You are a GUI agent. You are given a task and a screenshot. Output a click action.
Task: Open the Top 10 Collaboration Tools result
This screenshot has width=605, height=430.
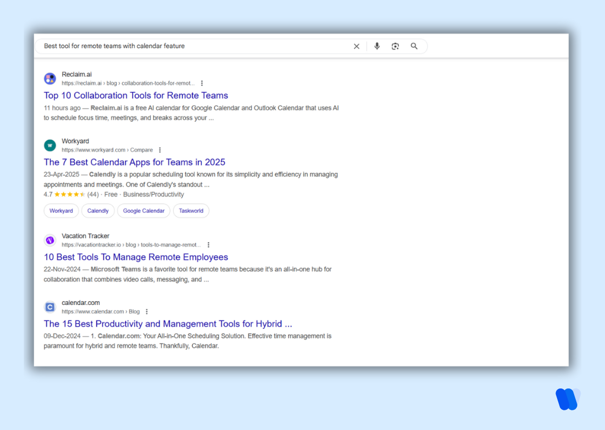tap(136, 95)
